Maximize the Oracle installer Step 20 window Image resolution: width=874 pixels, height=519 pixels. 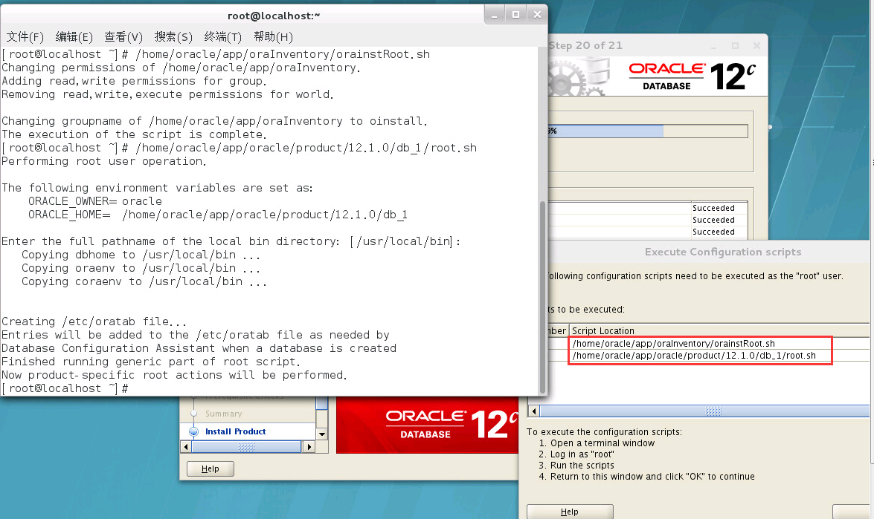click(x=735, y=45)
